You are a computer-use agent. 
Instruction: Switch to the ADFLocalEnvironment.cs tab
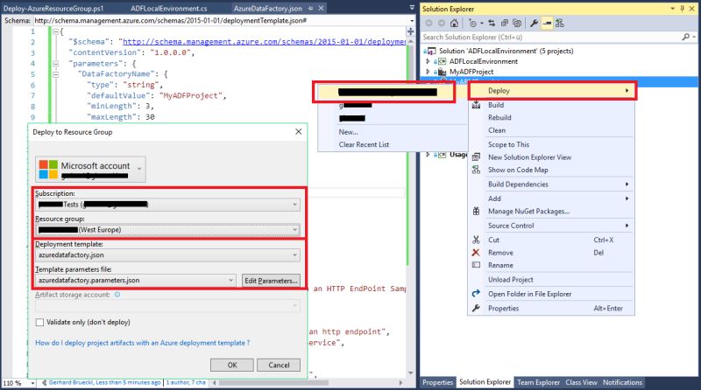(x=168, y=9)
